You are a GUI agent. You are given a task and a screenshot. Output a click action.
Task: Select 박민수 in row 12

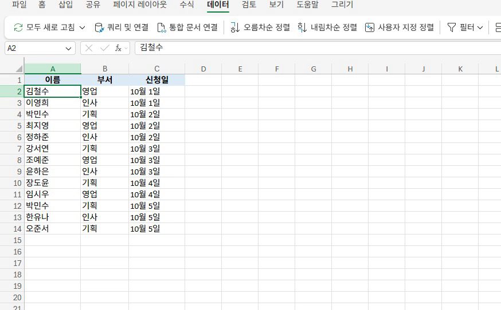53,206
